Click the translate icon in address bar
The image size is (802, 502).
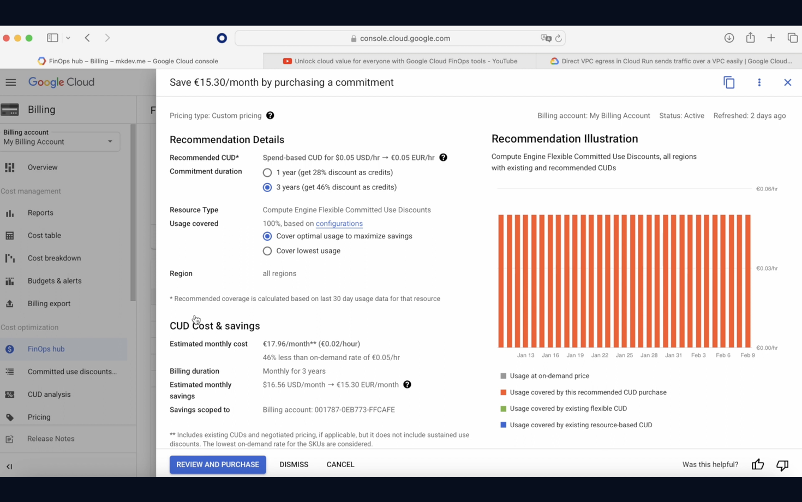(546, 38)
